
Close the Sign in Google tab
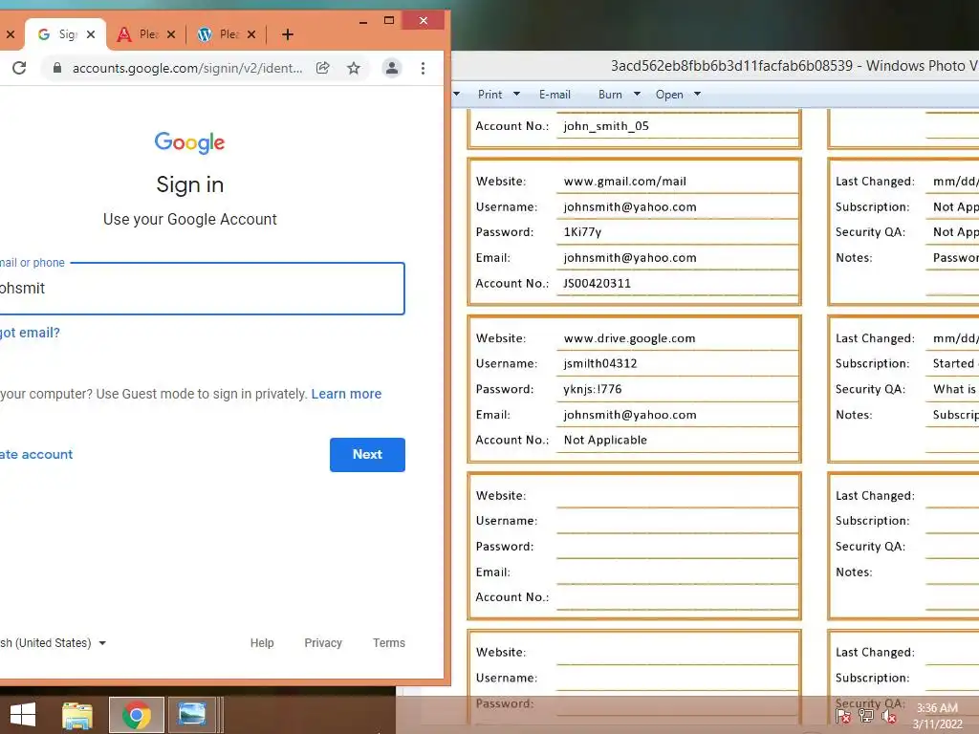[91, 34]
